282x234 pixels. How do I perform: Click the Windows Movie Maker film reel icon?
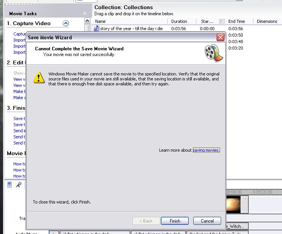pos(214,53)
